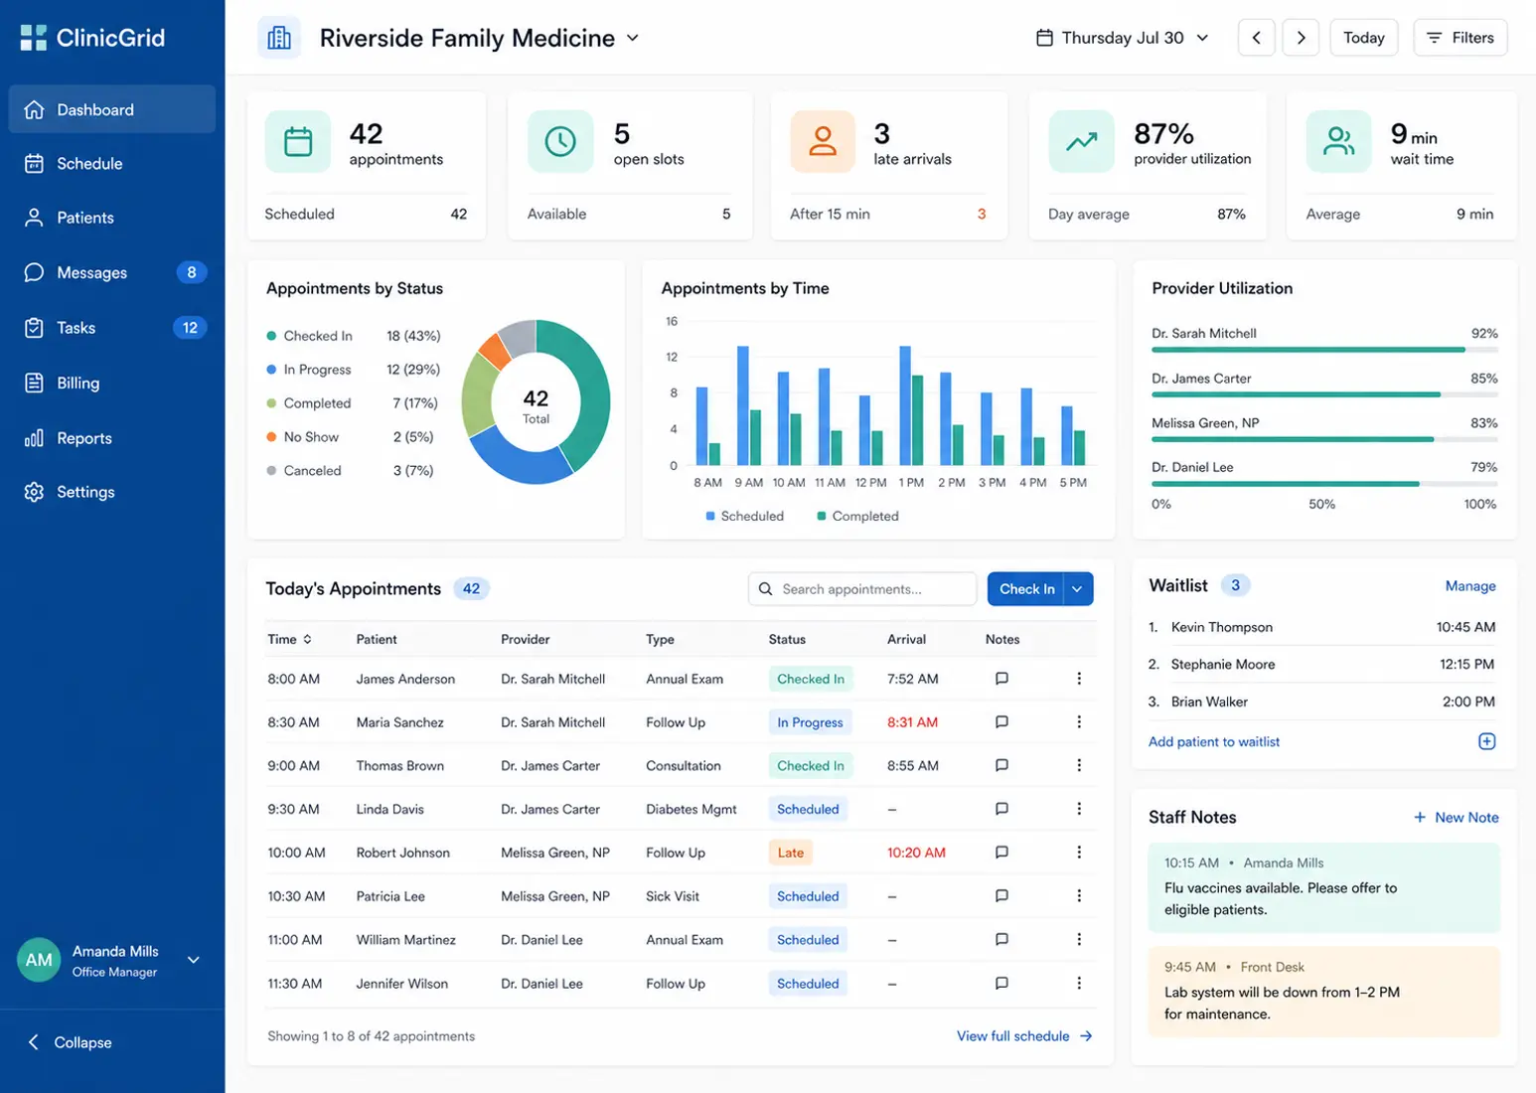Screen dimensions: 1536x1093
Task: Open the Thursday Jul 30 date picker
Action: tap(1122, 38)
